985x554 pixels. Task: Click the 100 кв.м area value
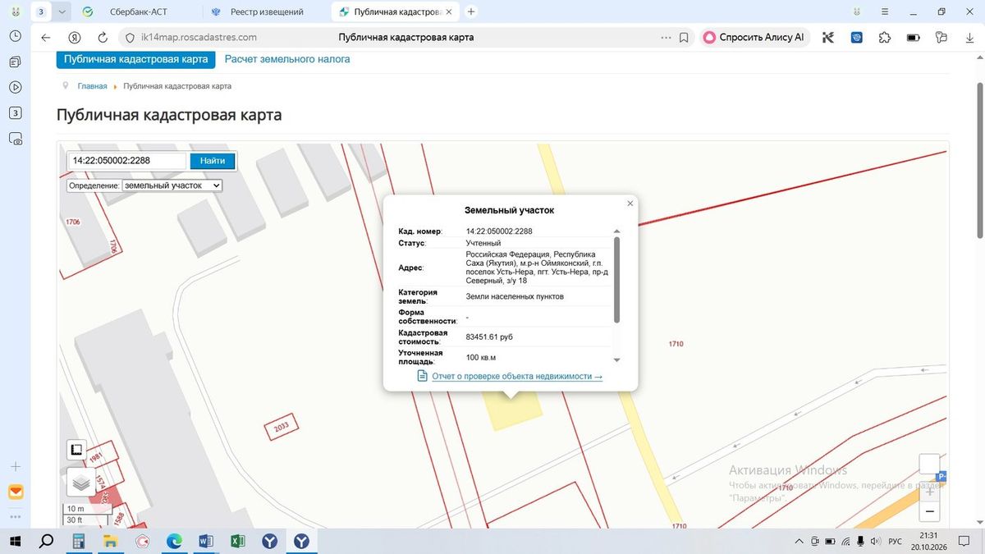(481, 358)
